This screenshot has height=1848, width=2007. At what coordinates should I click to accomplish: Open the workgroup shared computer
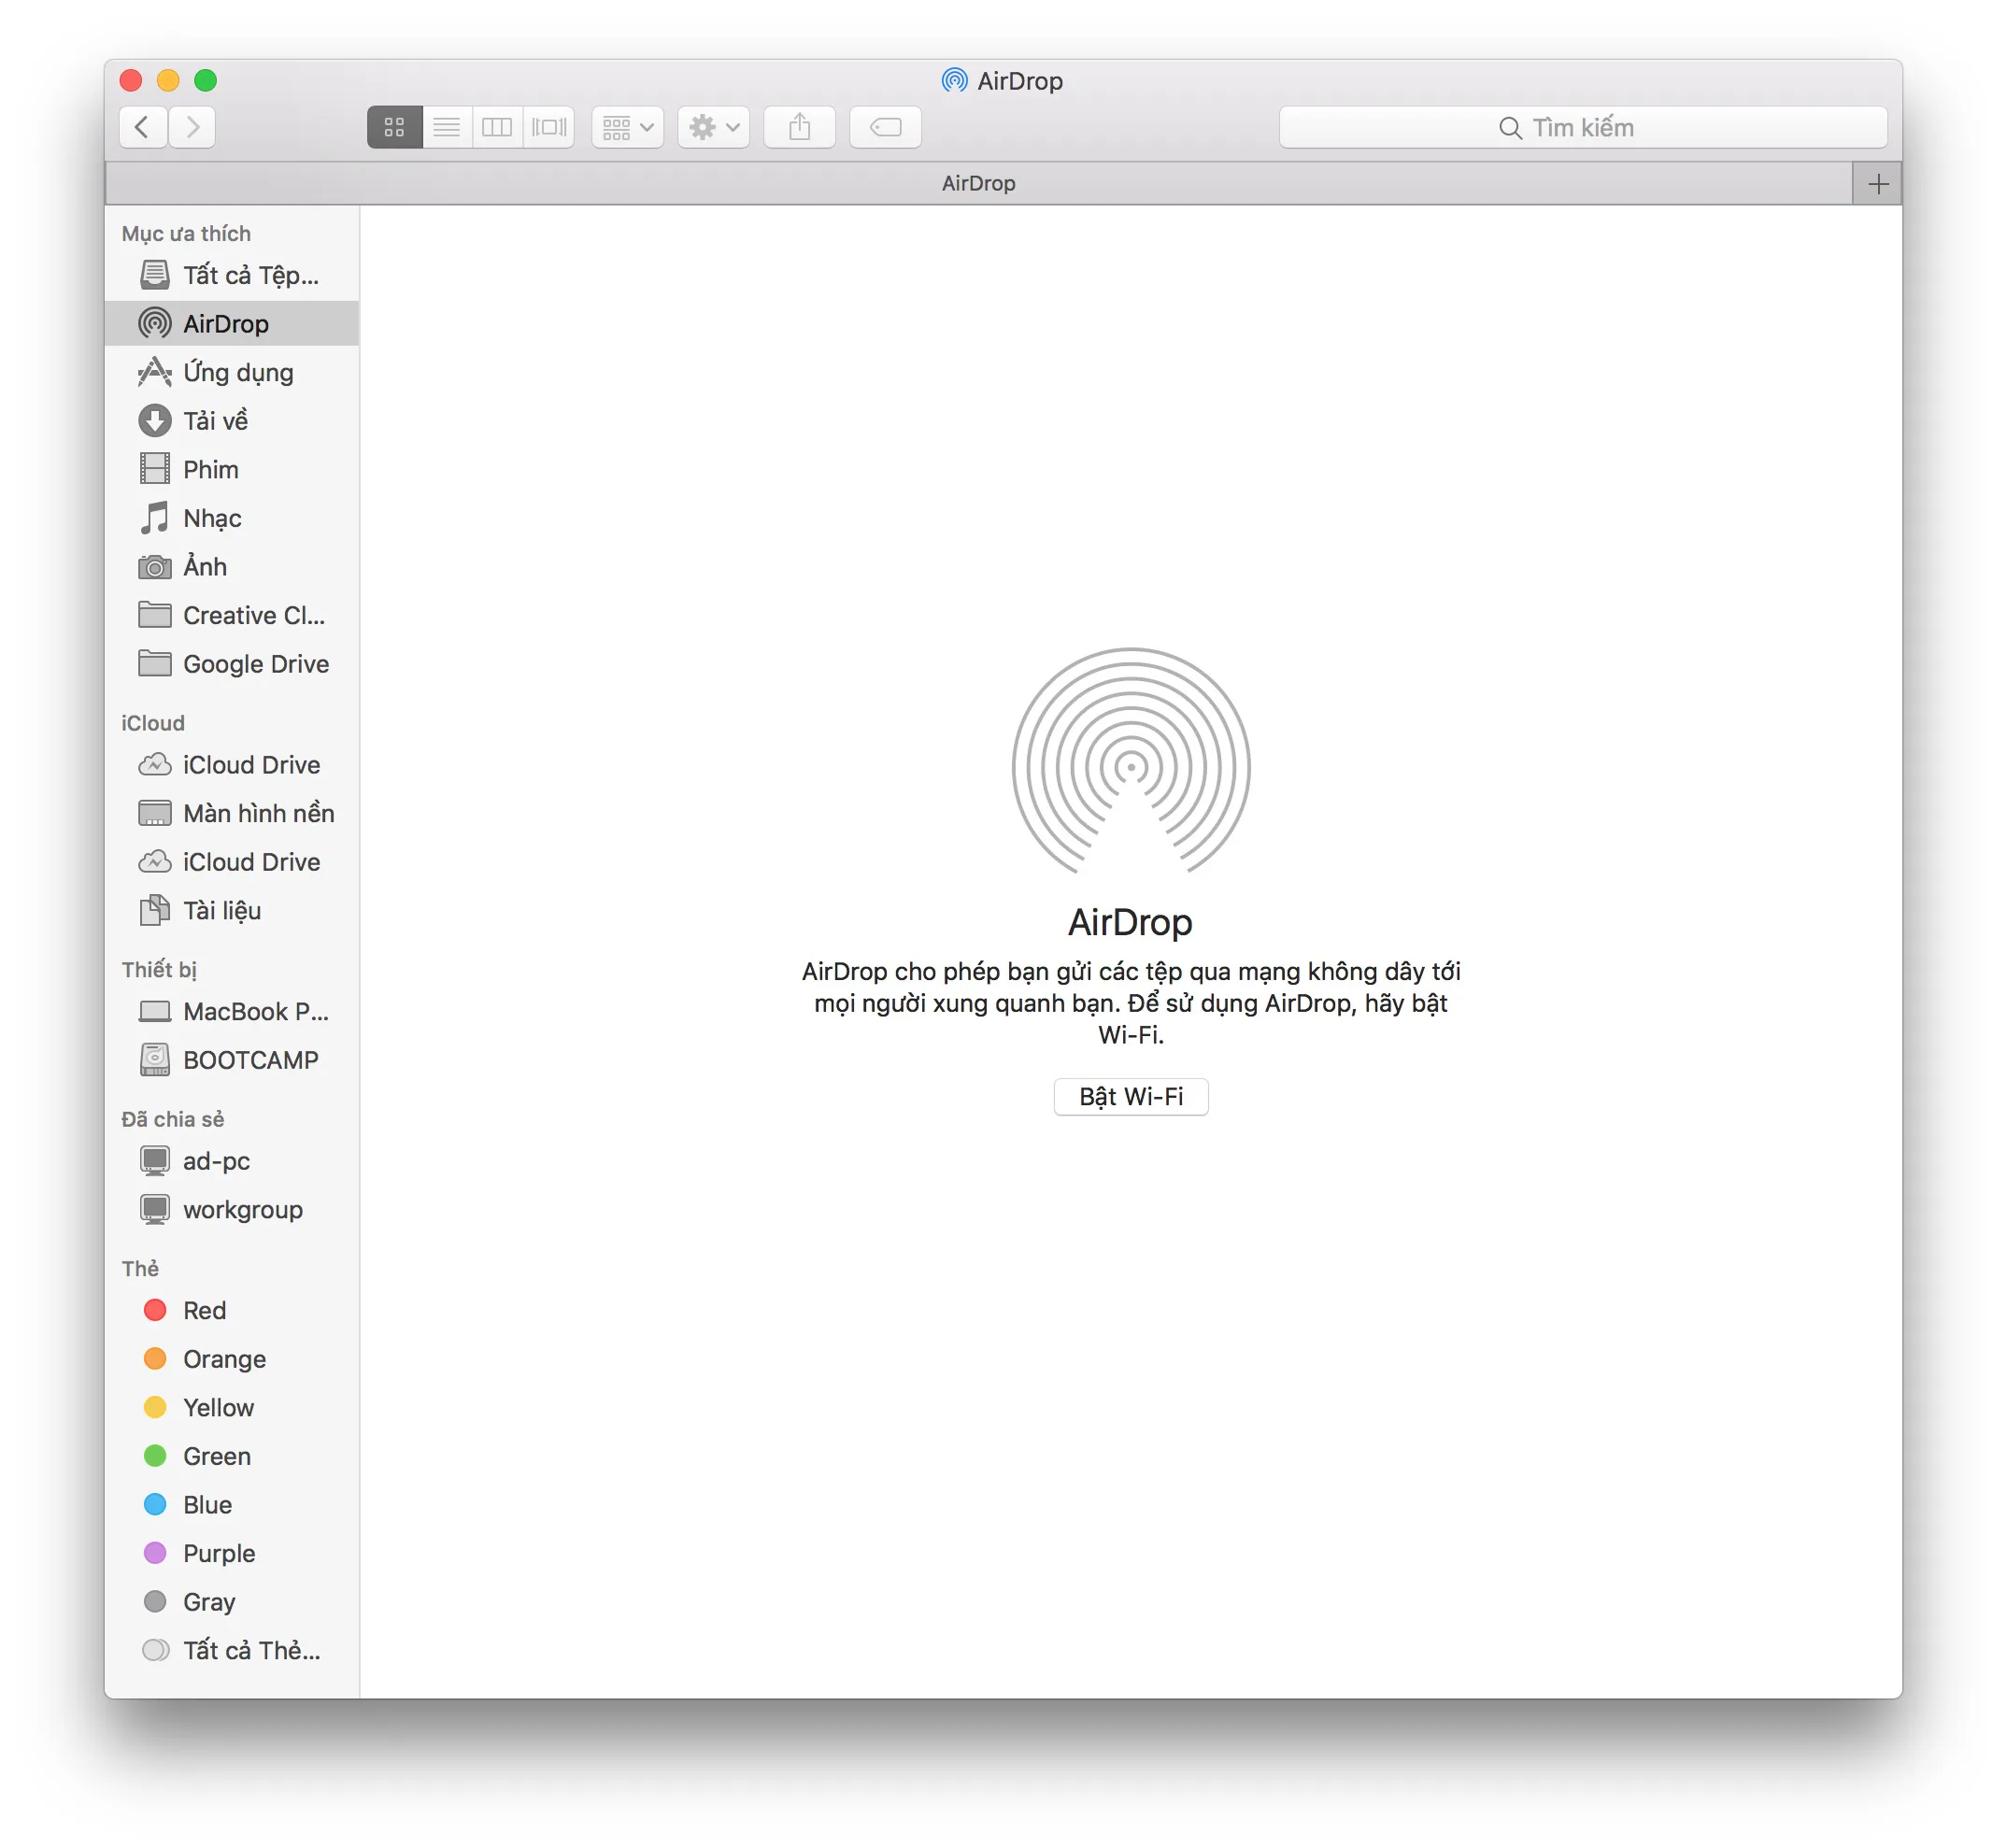[x=232, y=1209]
